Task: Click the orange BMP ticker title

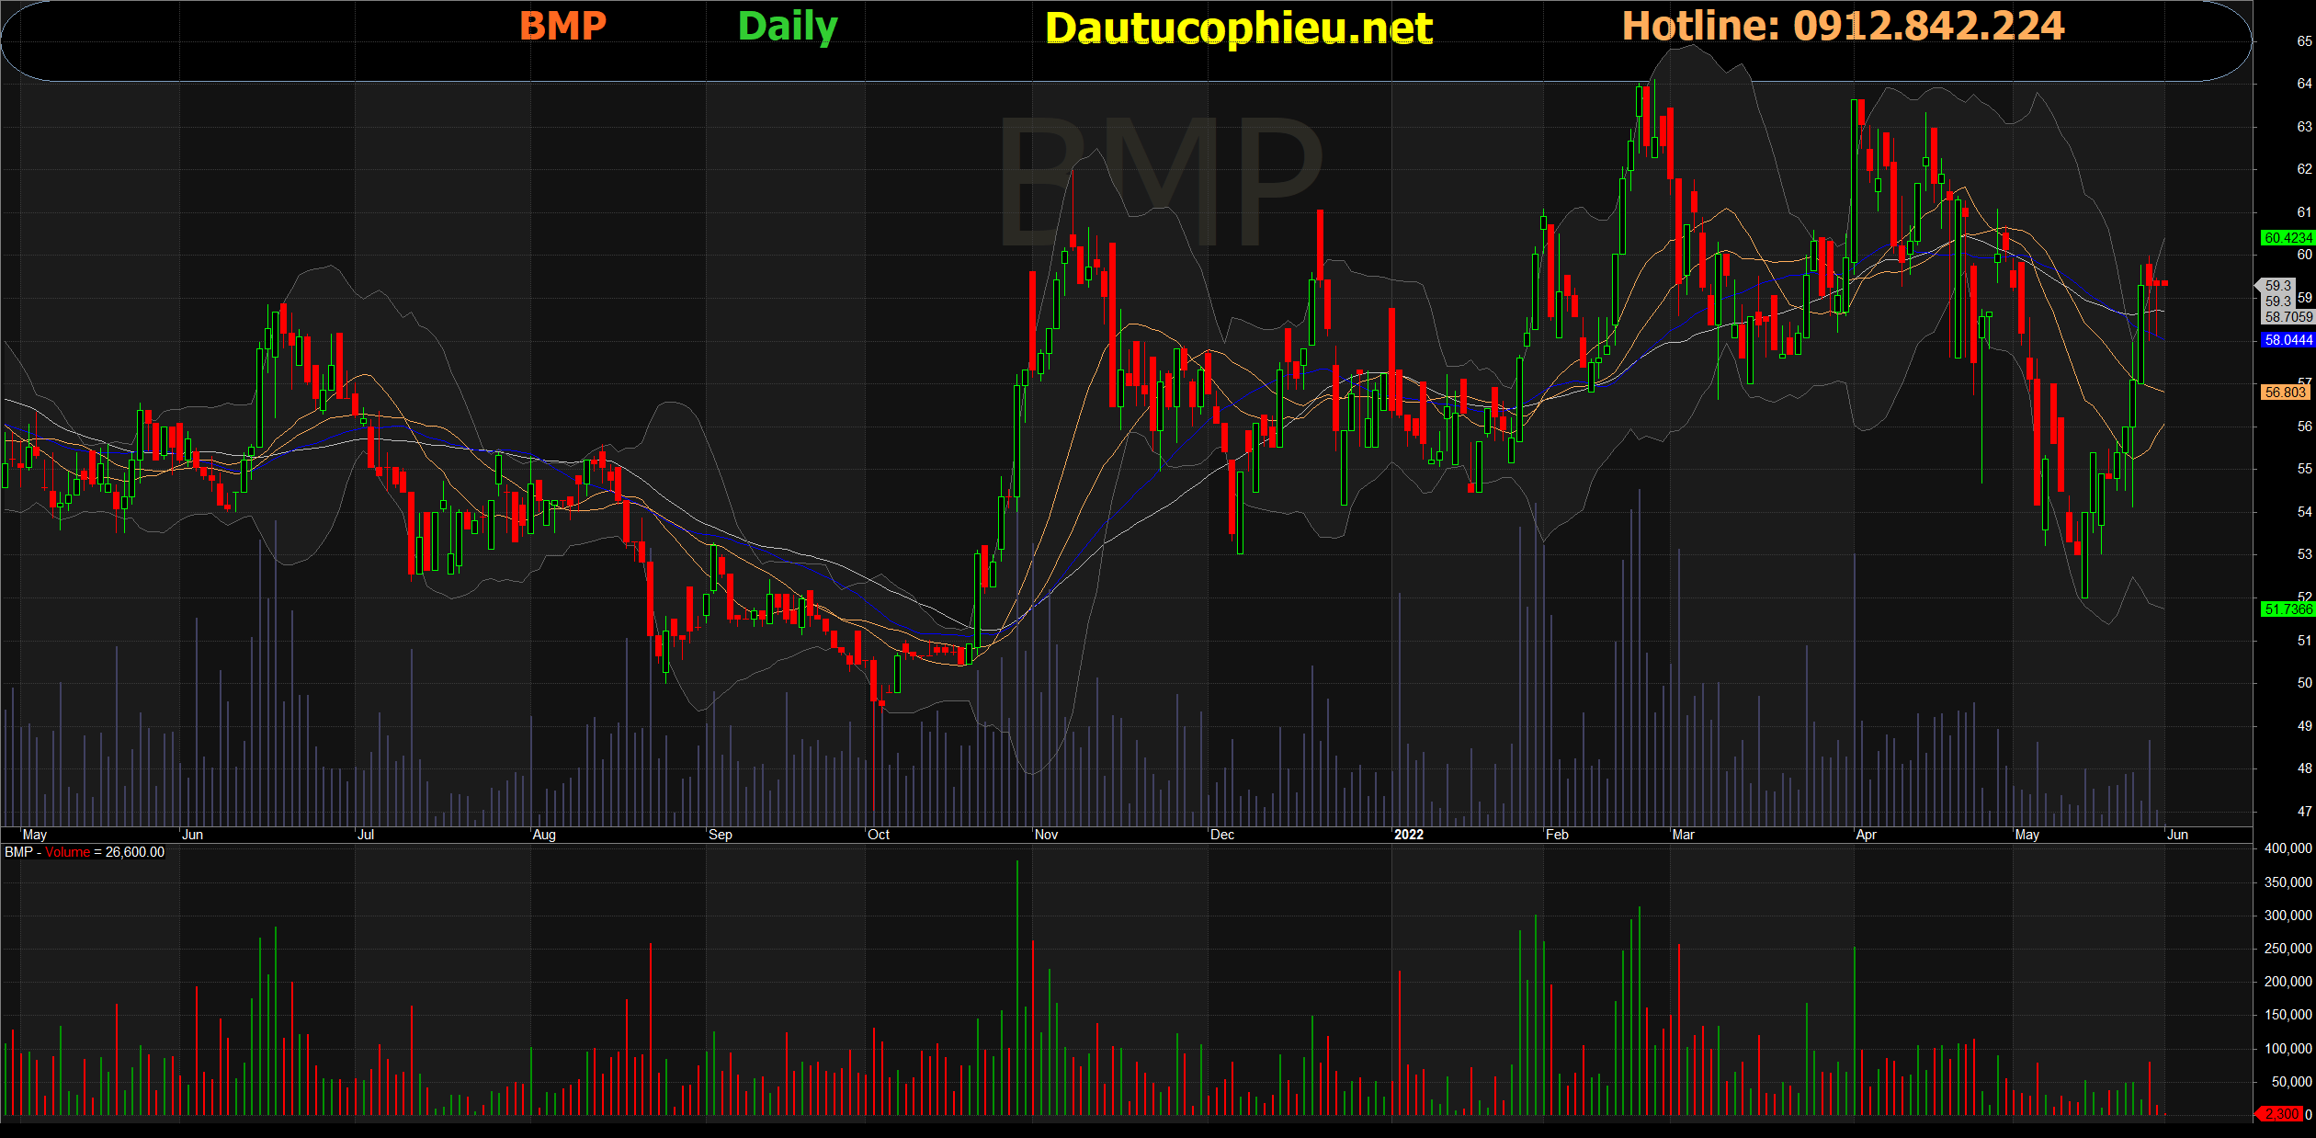Action: coord(562,26)
